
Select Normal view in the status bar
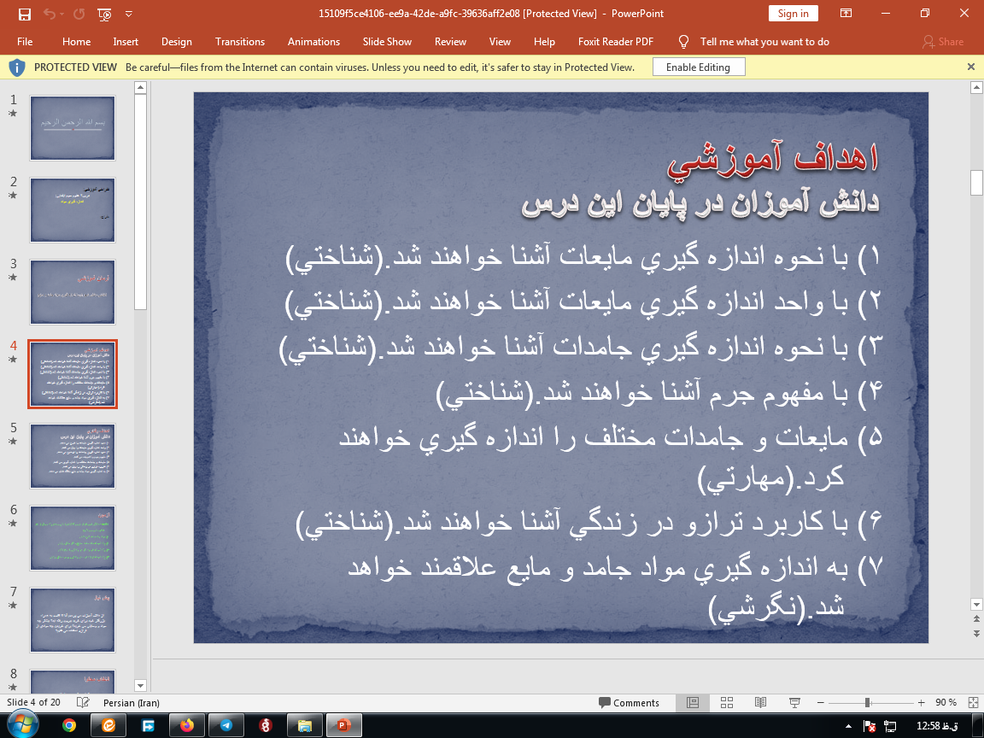[x=692, y=702]
